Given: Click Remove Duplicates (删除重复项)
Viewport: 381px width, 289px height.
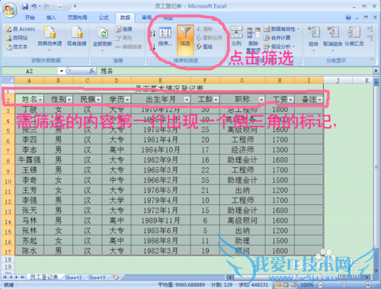Looking at the screenshot, I should [x=254, y=40].
